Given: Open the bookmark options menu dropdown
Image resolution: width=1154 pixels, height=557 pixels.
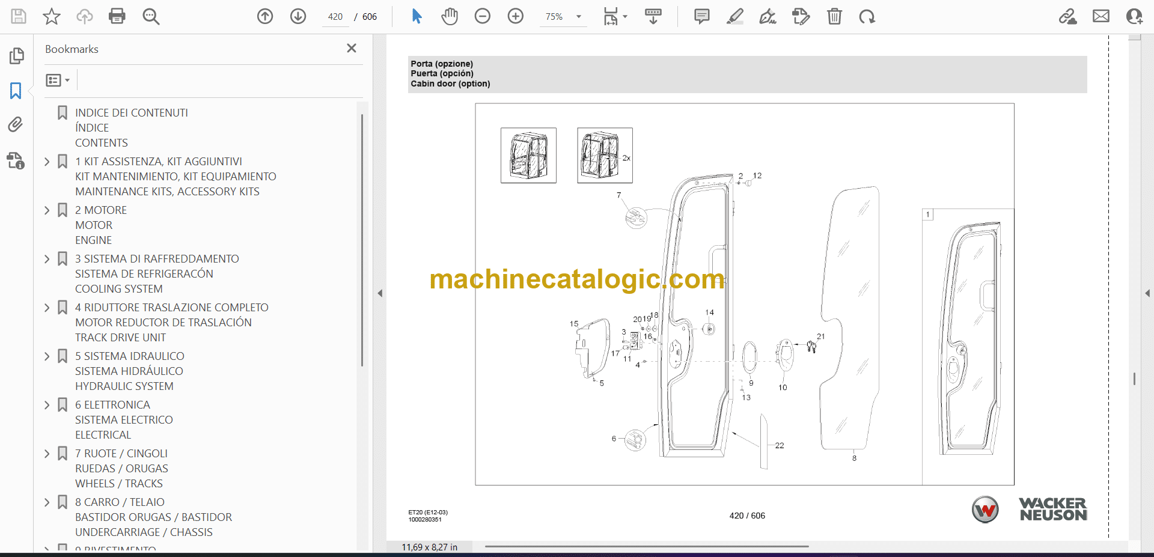Looking at the screenshot, I should 58,80.
